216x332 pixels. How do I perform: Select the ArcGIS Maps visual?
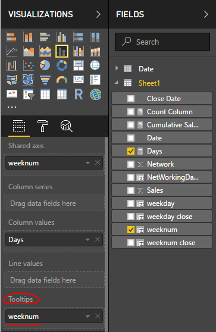click(95, 94)
